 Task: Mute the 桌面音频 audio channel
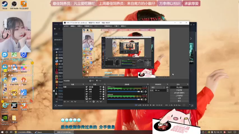click(142, 99)
